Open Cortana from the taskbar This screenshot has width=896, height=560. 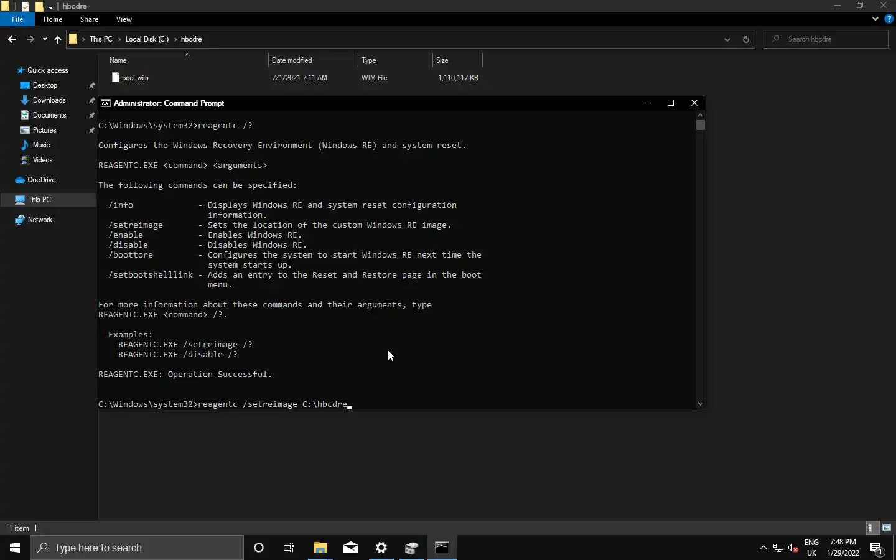click(259, 548)
